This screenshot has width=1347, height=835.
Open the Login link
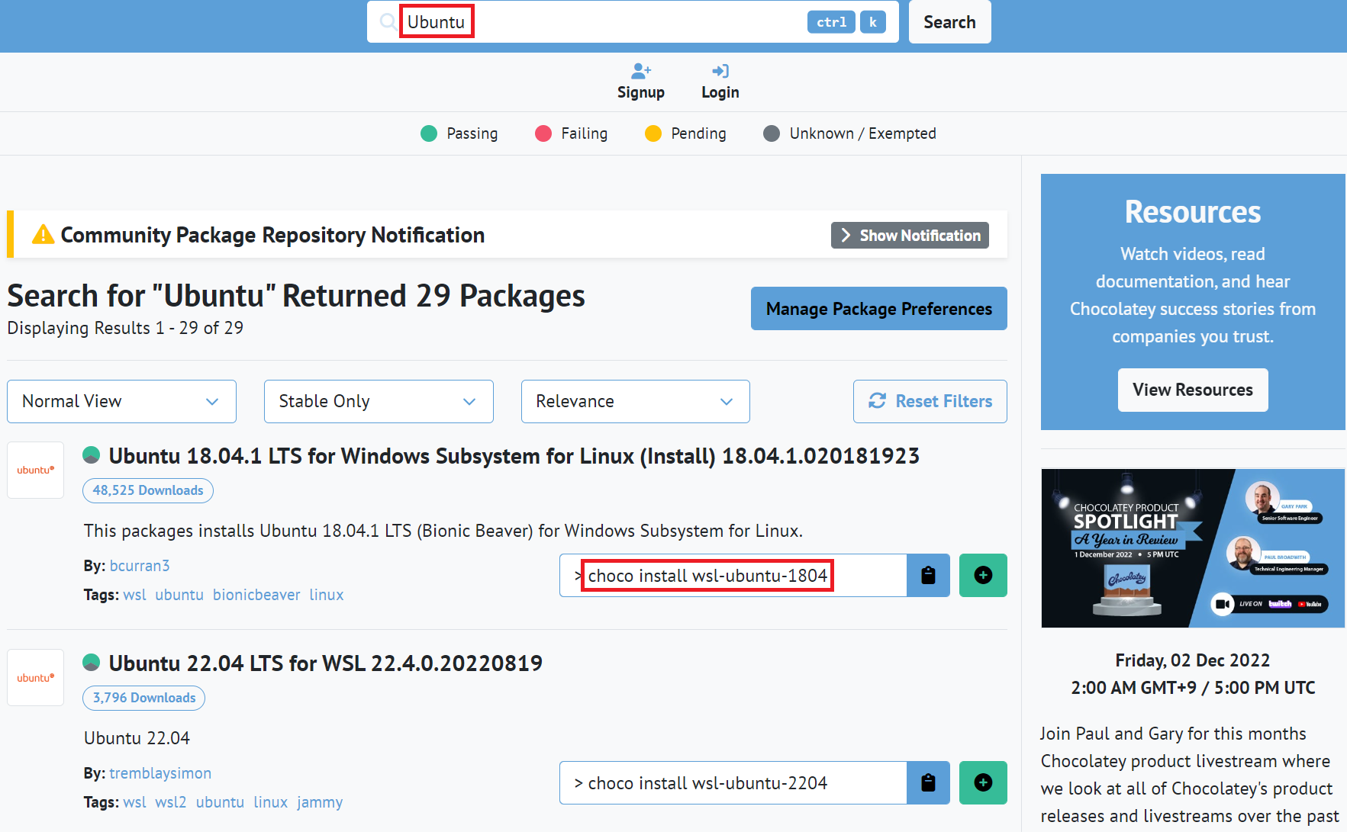720,82
